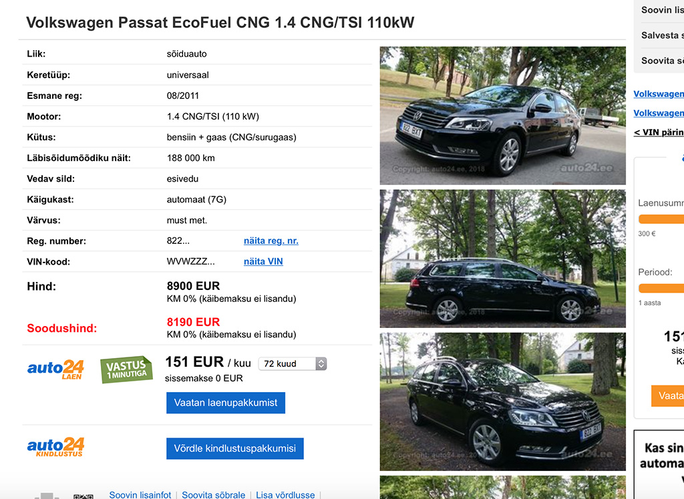Click the auto24 Kindlustus logo
This screenshot has width=684, height=499.
click(55, 447)
